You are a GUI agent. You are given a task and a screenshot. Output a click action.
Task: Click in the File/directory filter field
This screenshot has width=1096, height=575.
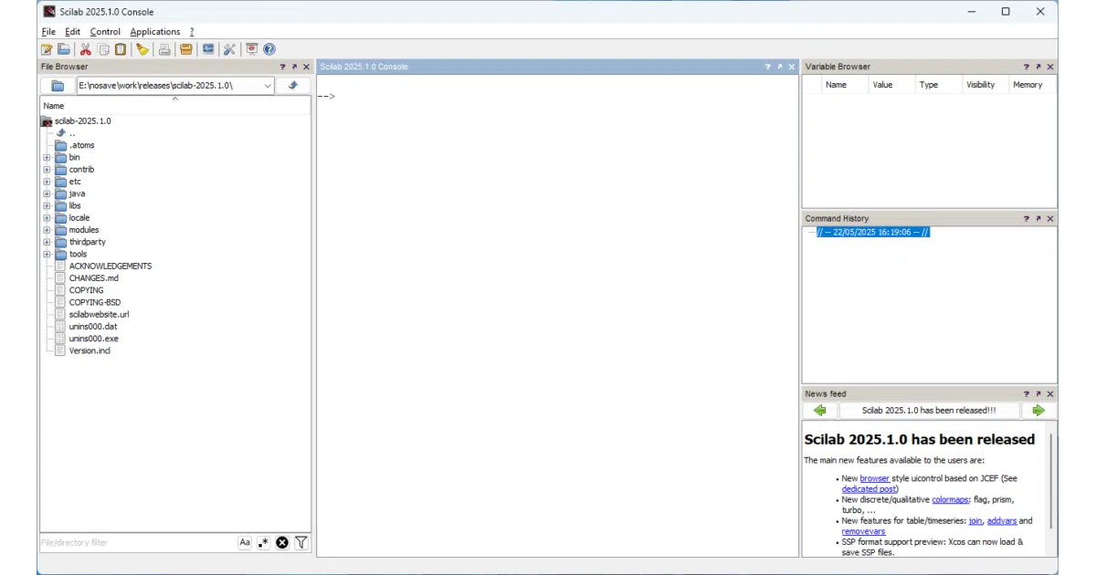[x=137, y=542]
